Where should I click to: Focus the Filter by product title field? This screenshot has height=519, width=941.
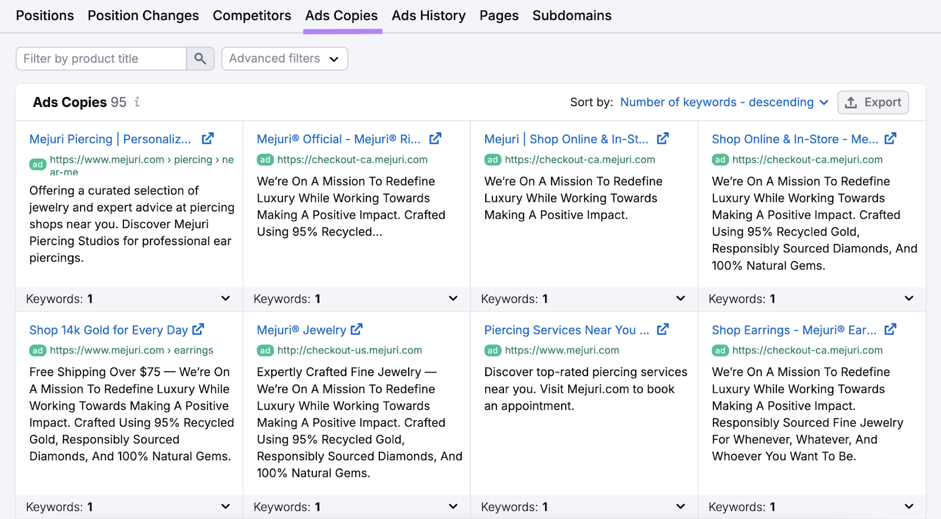point(101,59)
